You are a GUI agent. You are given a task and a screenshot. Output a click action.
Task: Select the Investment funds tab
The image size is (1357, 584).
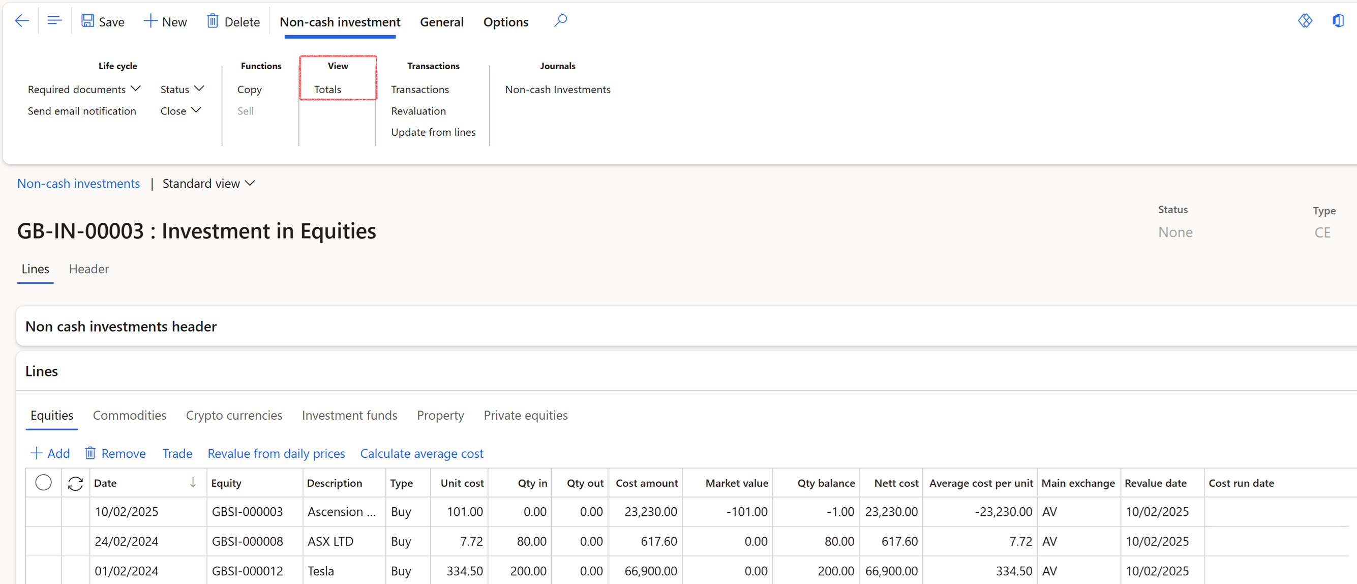349,415
